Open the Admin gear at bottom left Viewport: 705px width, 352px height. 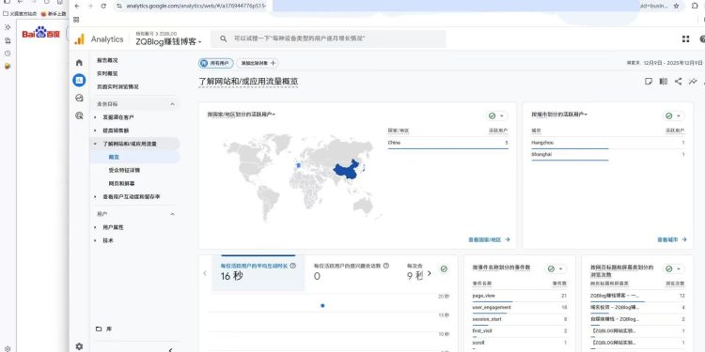79,346
